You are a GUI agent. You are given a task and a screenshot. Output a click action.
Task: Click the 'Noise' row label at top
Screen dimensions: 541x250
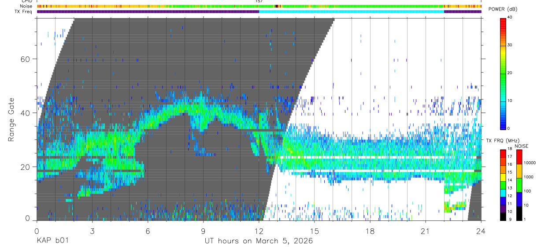tap(26, 6)
